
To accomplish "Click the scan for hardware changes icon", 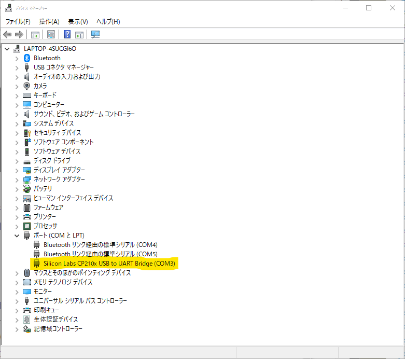I will tap(95, 34).
